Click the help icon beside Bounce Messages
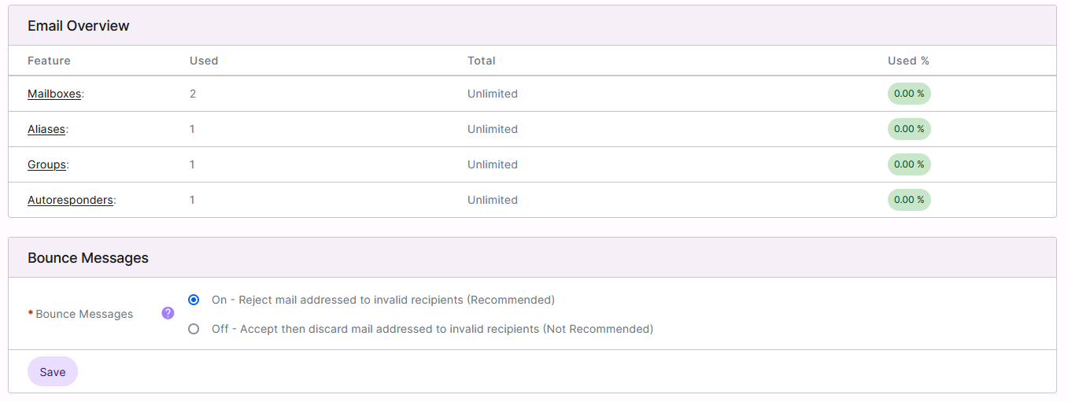 168,313
